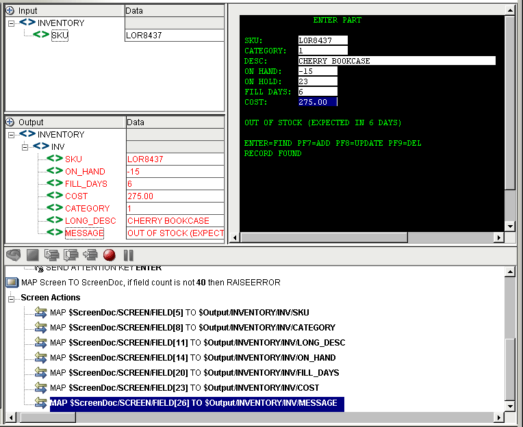Collapse the INV node in Output tree

25,147
